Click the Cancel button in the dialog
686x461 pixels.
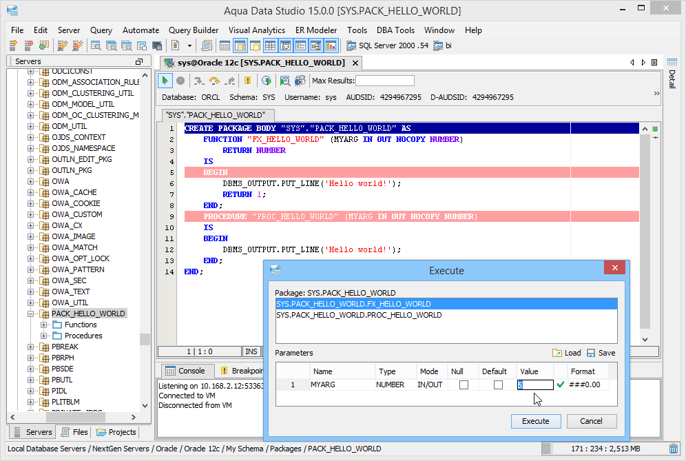pos(591,421)
